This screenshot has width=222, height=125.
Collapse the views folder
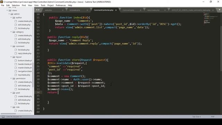click(x=7, y=10)
